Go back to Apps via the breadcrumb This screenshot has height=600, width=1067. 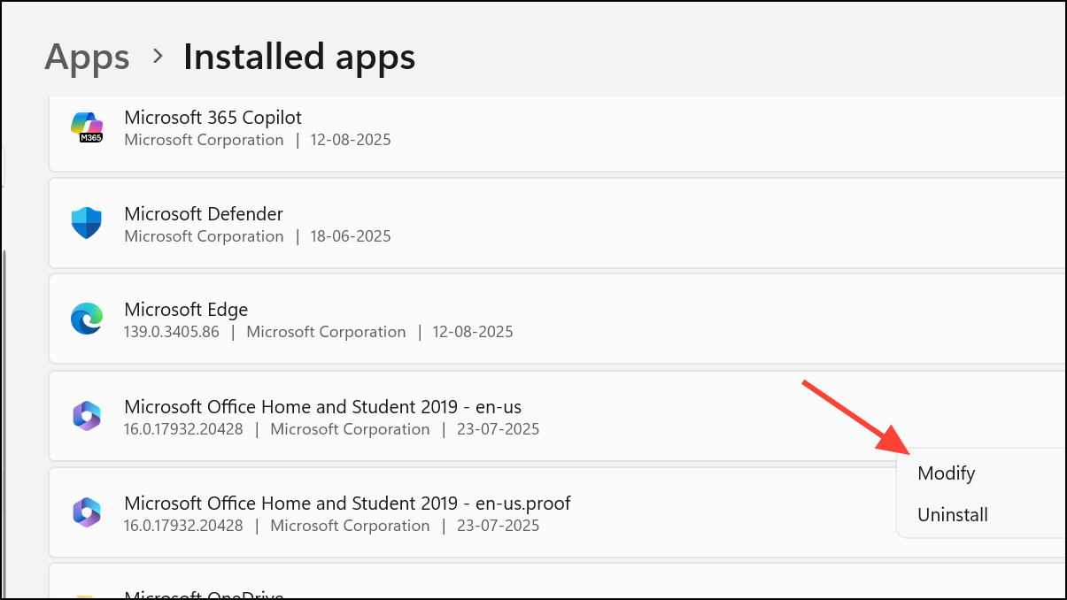(x=87, y=58)
